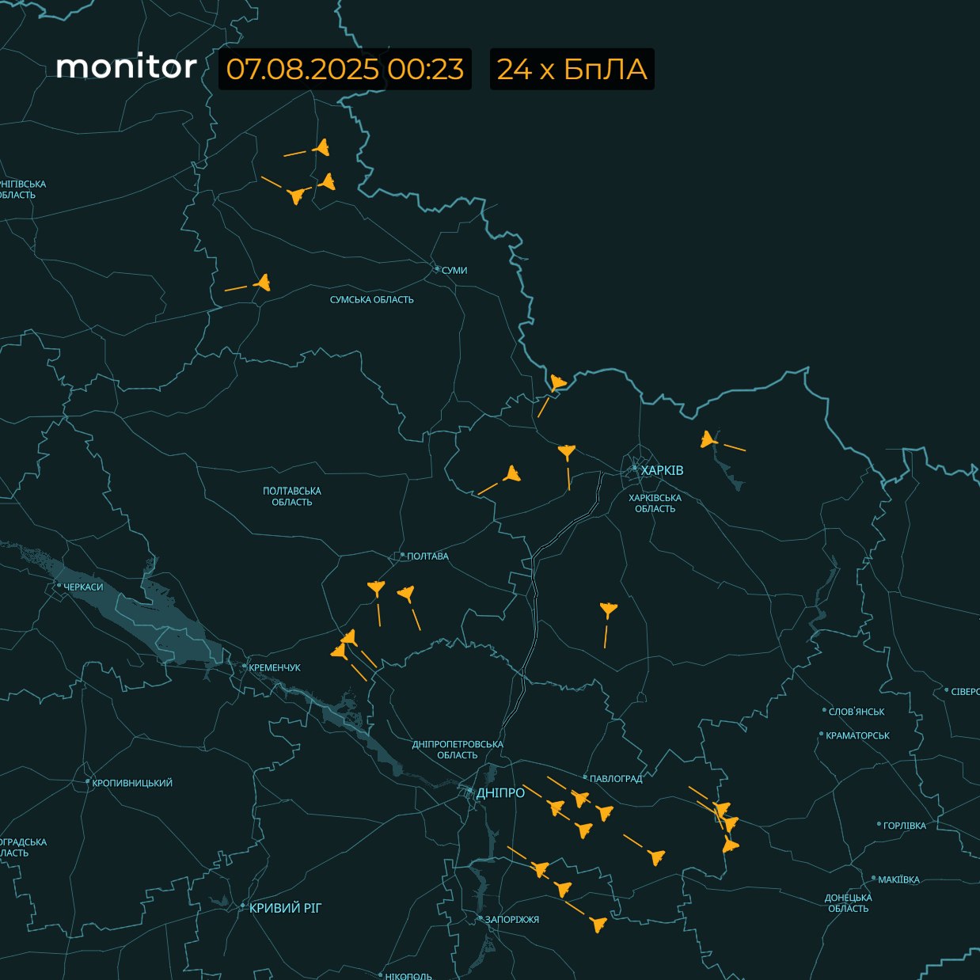Select the drone directly below the Павлоград label
980x980 pixels.
[580, 799]
